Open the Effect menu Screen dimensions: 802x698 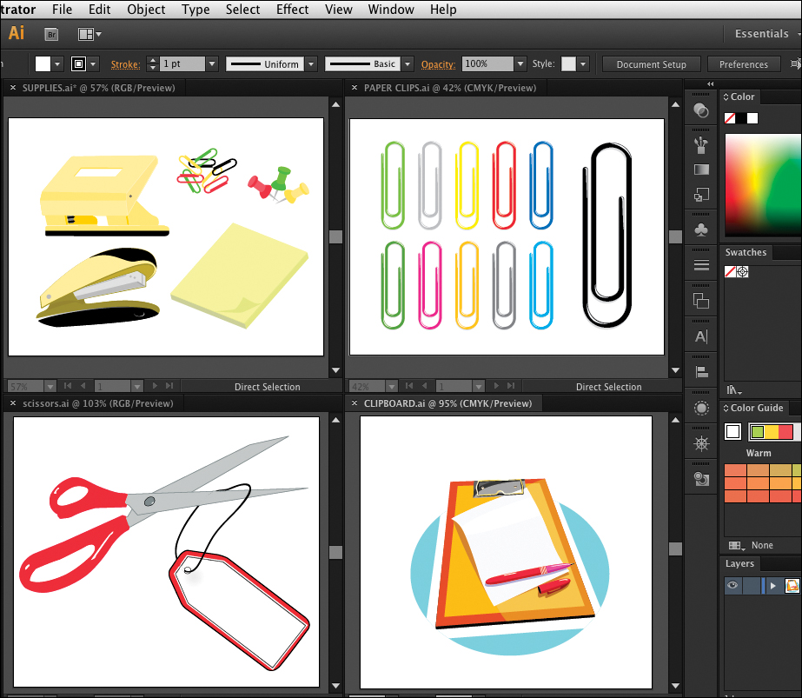292,10
